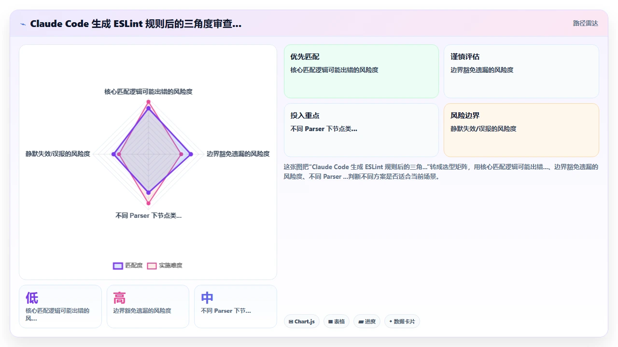Toggle the 匹配度 legend swatch
618x347 pixels.
pyautogui.click(x=118, y=266)
